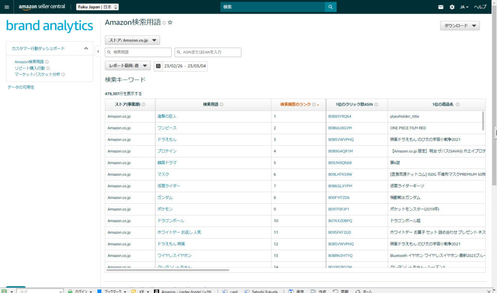This screenshot has width=497, height=293.
Task: Open メモ dropdown in bottom toolbar
Action: [148, 292]
